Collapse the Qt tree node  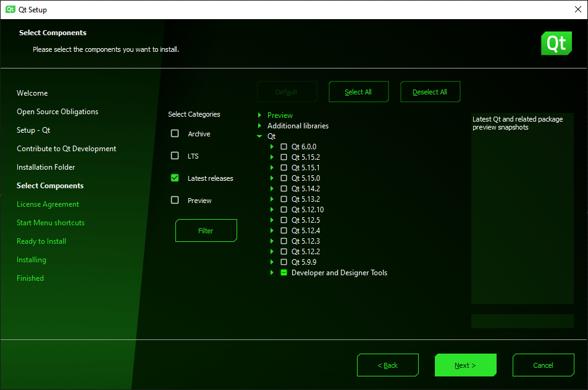(x=259, y=136)
